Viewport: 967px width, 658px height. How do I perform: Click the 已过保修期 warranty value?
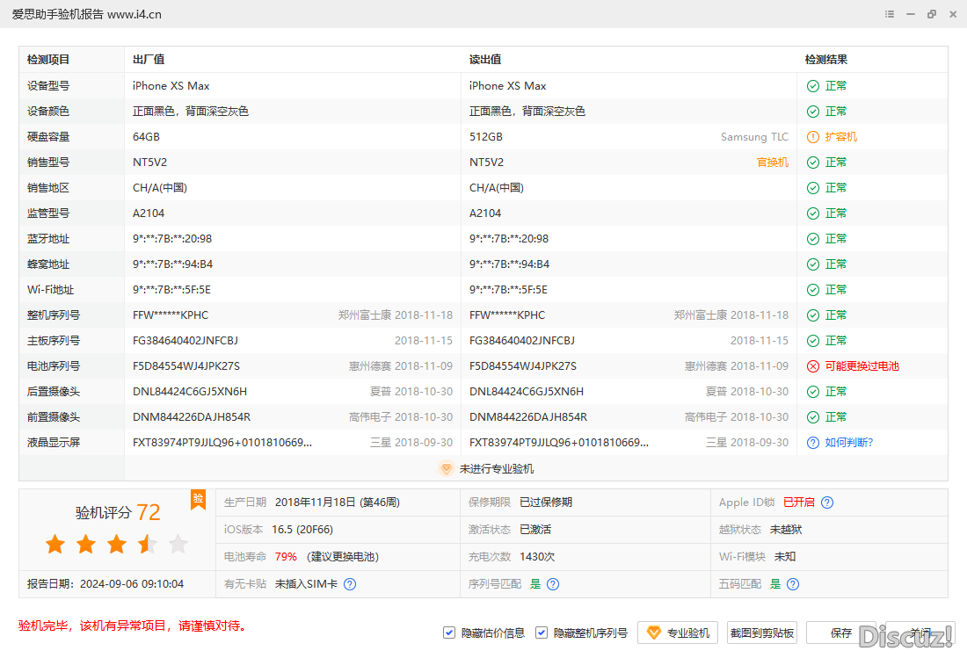tap(546, 503)
